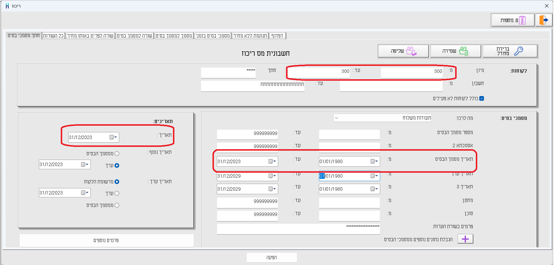Click סוכן עד field 999999999

(247, 216)
